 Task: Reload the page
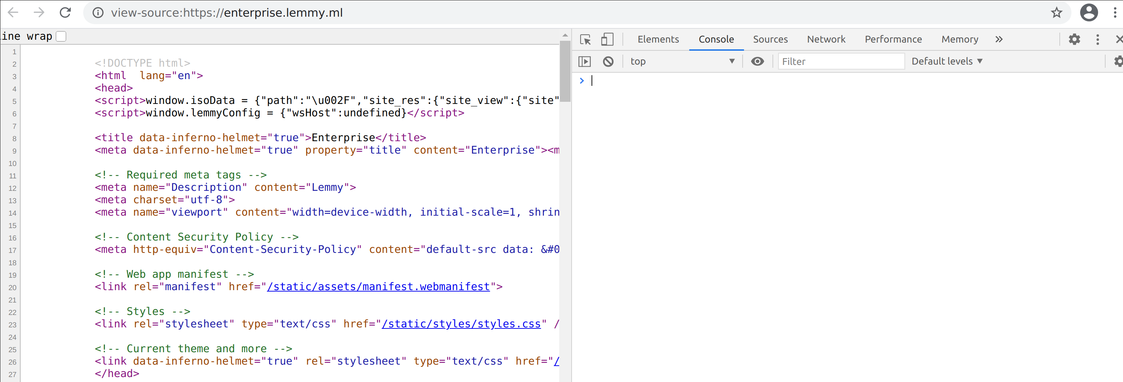[x=65, y=13]
